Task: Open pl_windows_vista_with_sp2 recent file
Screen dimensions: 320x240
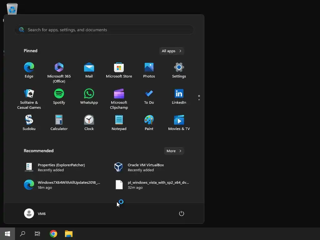Action: (x=152, y=185)
